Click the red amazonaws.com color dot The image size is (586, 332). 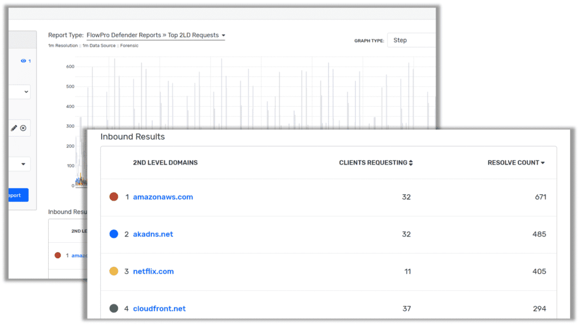tap(114, 197)
